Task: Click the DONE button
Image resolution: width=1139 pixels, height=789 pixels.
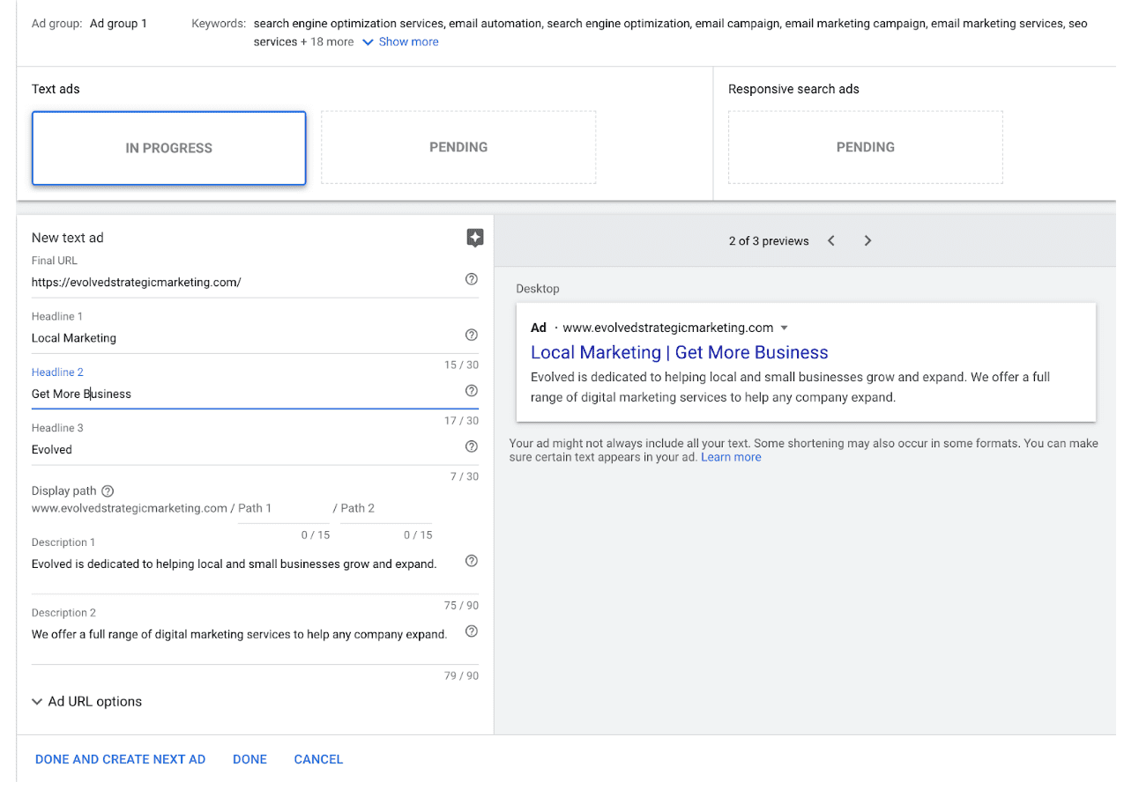Action: coord(250,759)
